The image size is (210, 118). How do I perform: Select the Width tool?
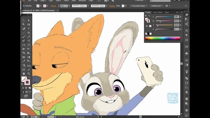[24, 49]
